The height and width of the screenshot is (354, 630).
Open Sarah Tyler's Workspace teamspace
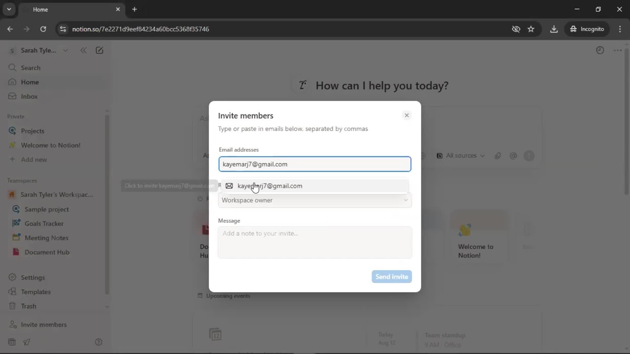(x=56, y=195)
